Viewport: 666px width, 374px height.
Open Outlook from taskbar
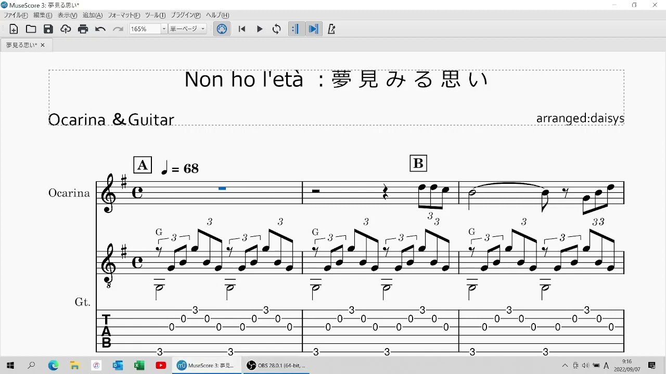pos(118,365)
